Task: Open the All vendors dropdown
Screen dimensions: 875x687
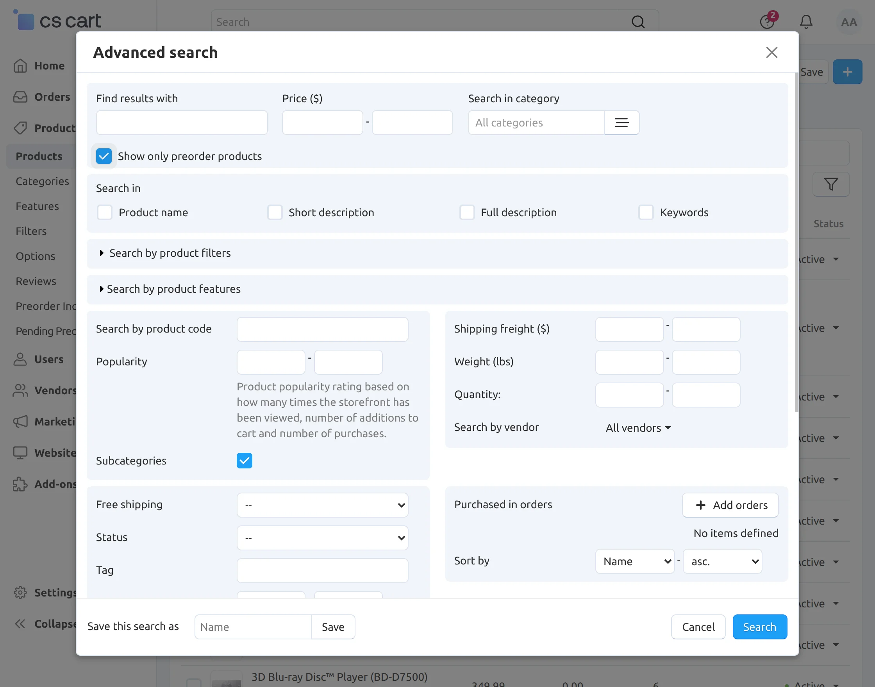Action: tap(638, 428)
